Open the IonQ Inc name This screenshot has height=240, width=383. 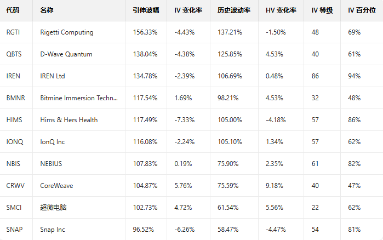tap(53, 142)
